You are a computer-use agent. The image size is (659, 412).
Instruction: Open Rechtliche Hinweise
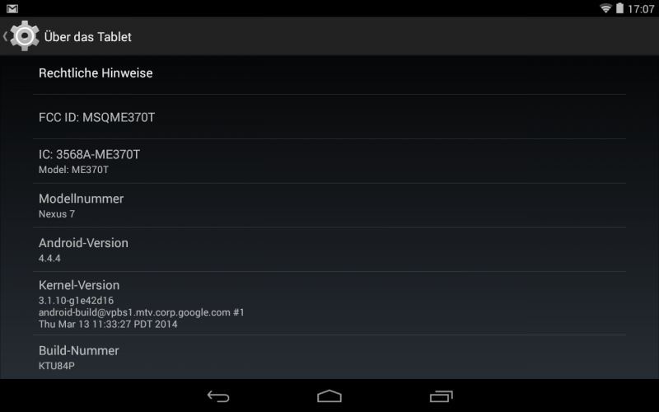(x=329, y=75)
